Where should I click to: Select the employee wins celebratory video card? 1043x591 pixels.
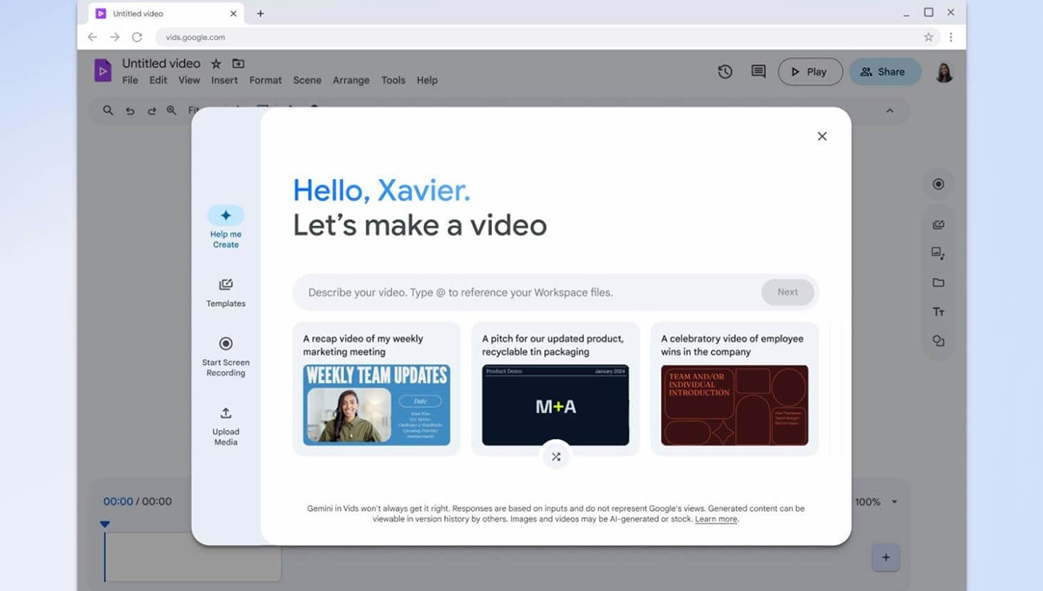coord(734,388)
